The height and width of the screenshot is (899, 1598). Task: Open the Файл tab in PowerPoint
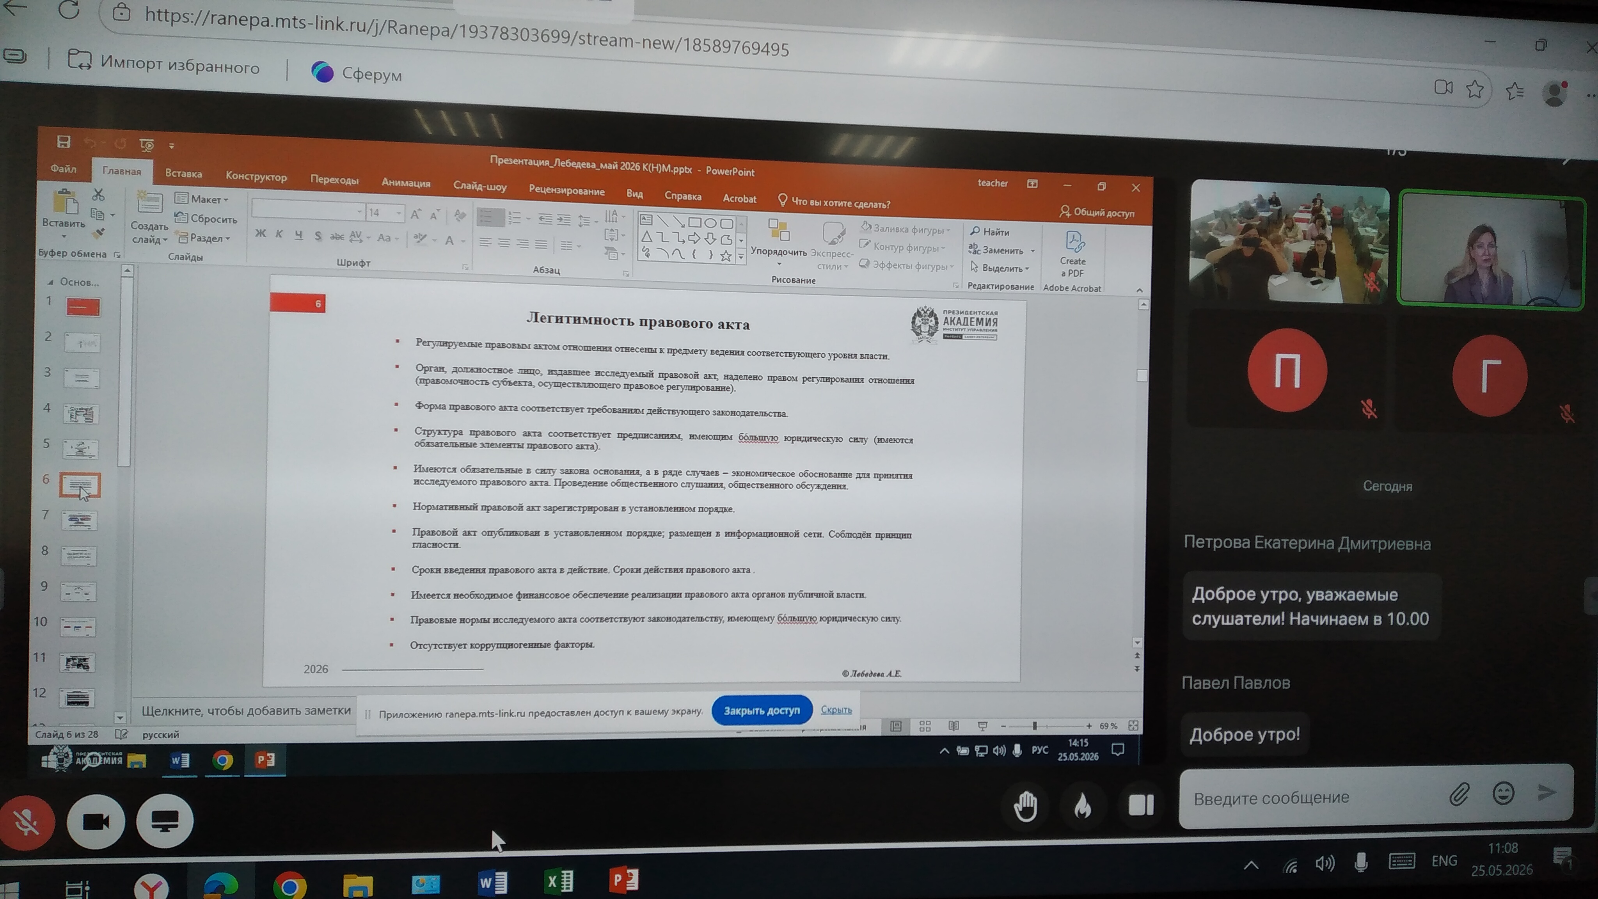pyautogui.click(x=63, y=168)
